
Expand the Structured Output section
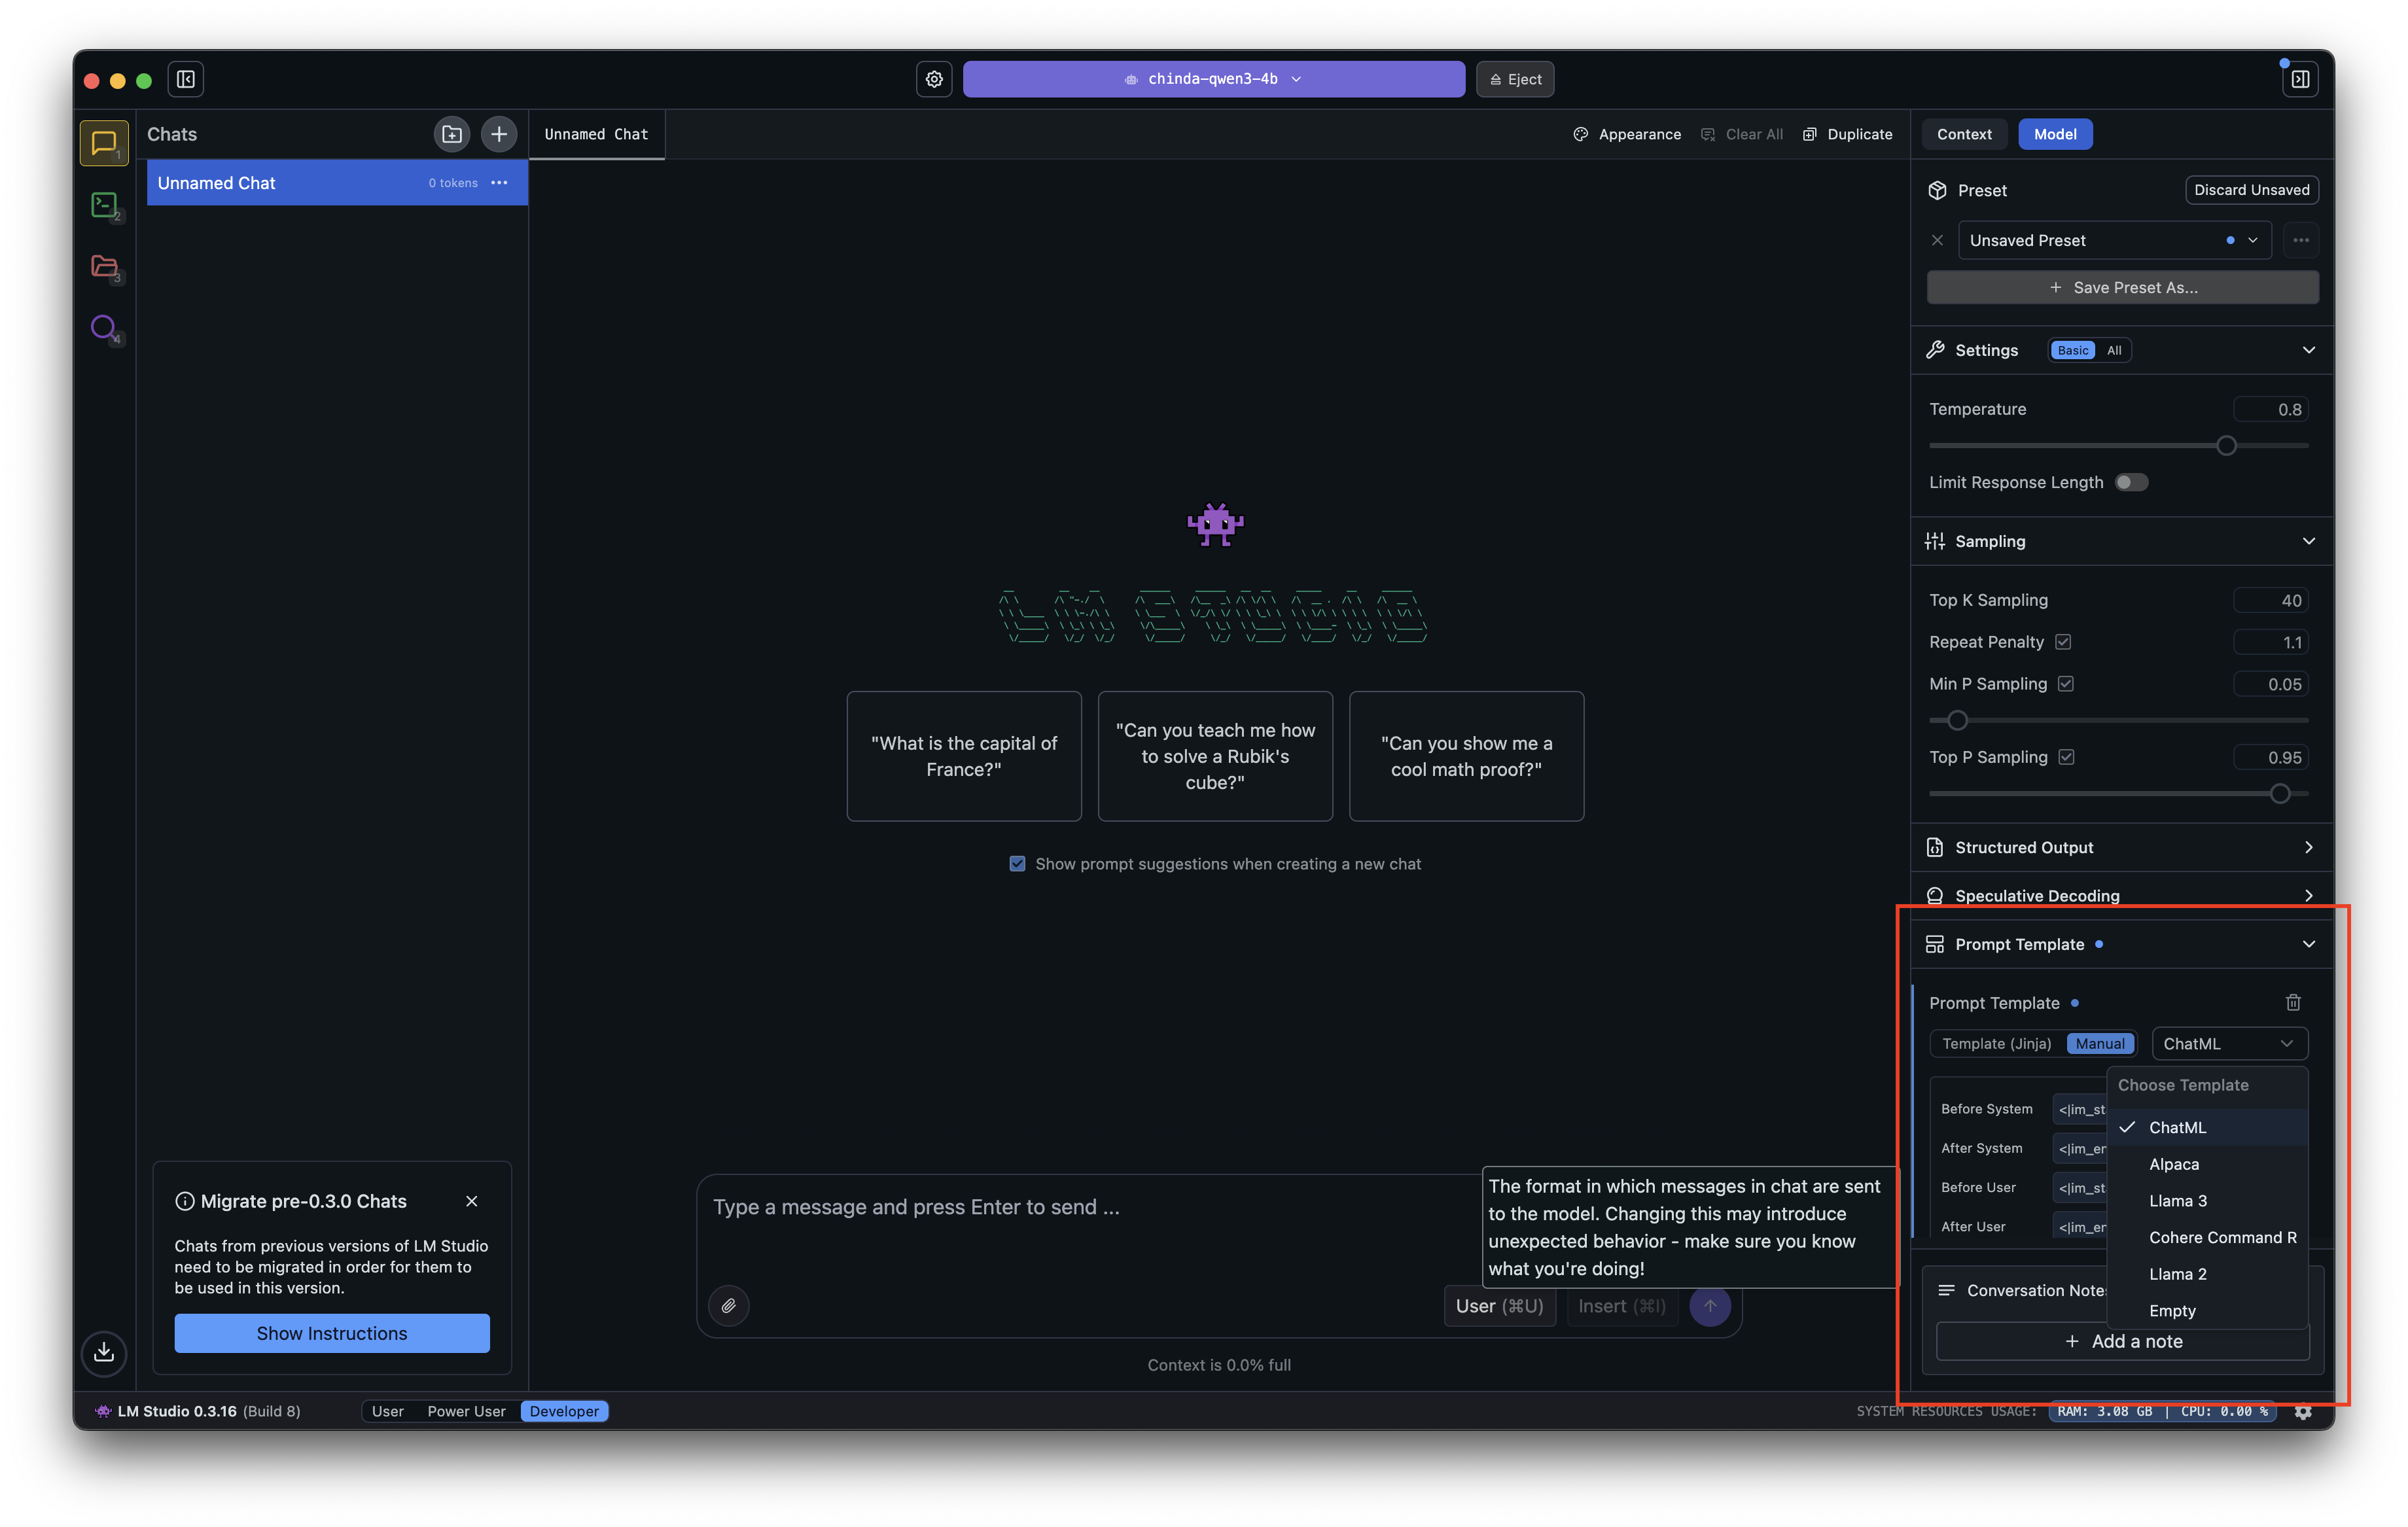(x=2309, y=847)
